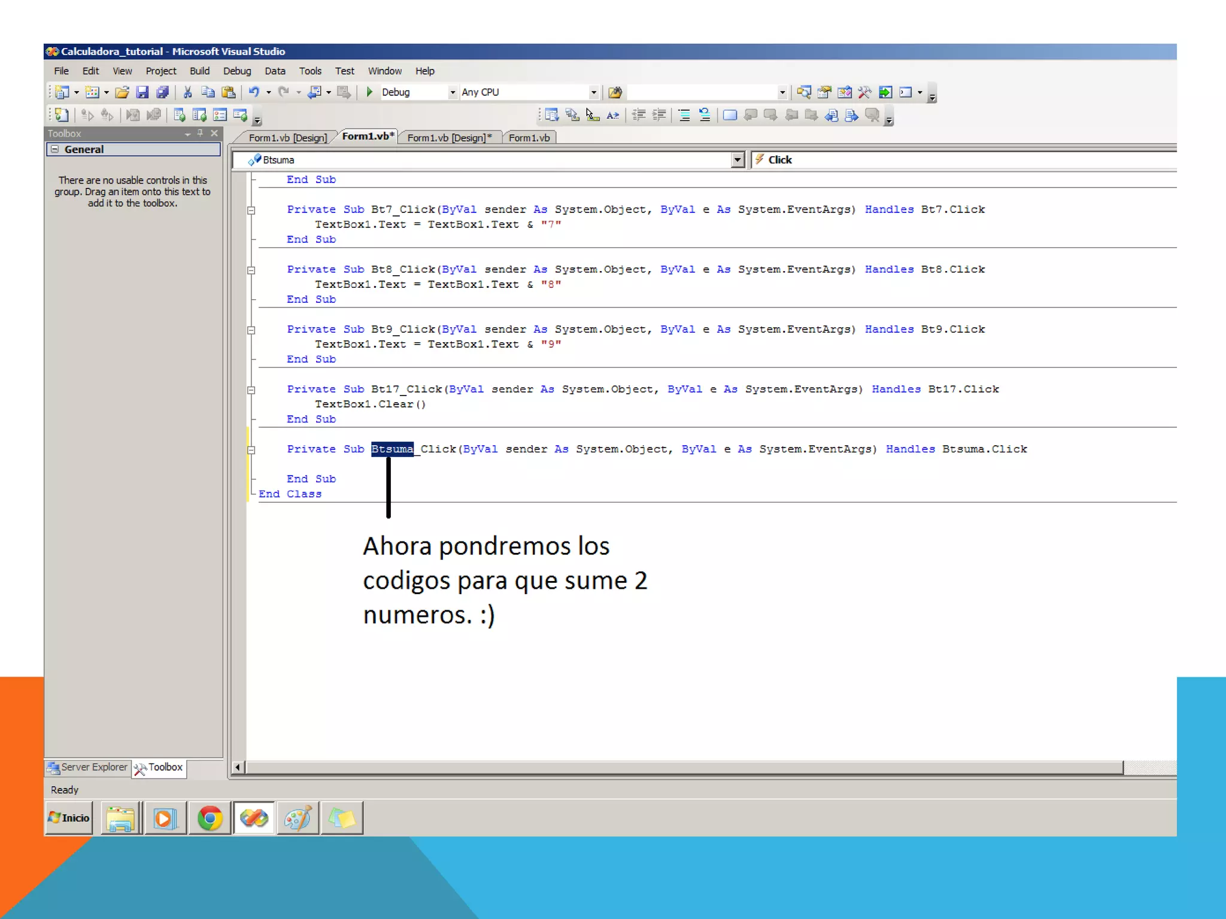Click the highlighted Btsuma text in code

tap(392, 449)
